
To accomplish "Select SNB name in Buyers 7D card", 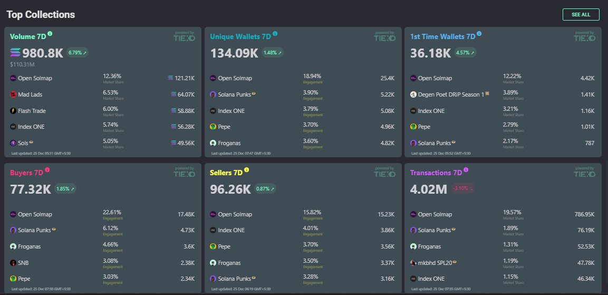I will 23,263.
